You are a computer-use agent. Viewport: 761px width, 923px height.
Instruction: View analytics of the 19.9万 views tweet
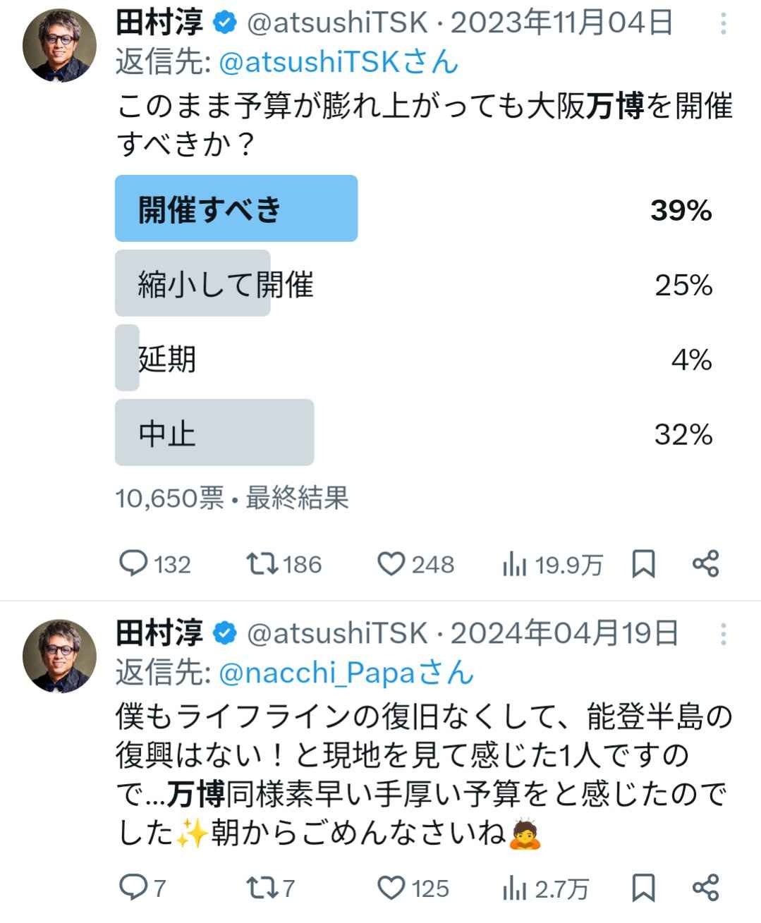515,564
